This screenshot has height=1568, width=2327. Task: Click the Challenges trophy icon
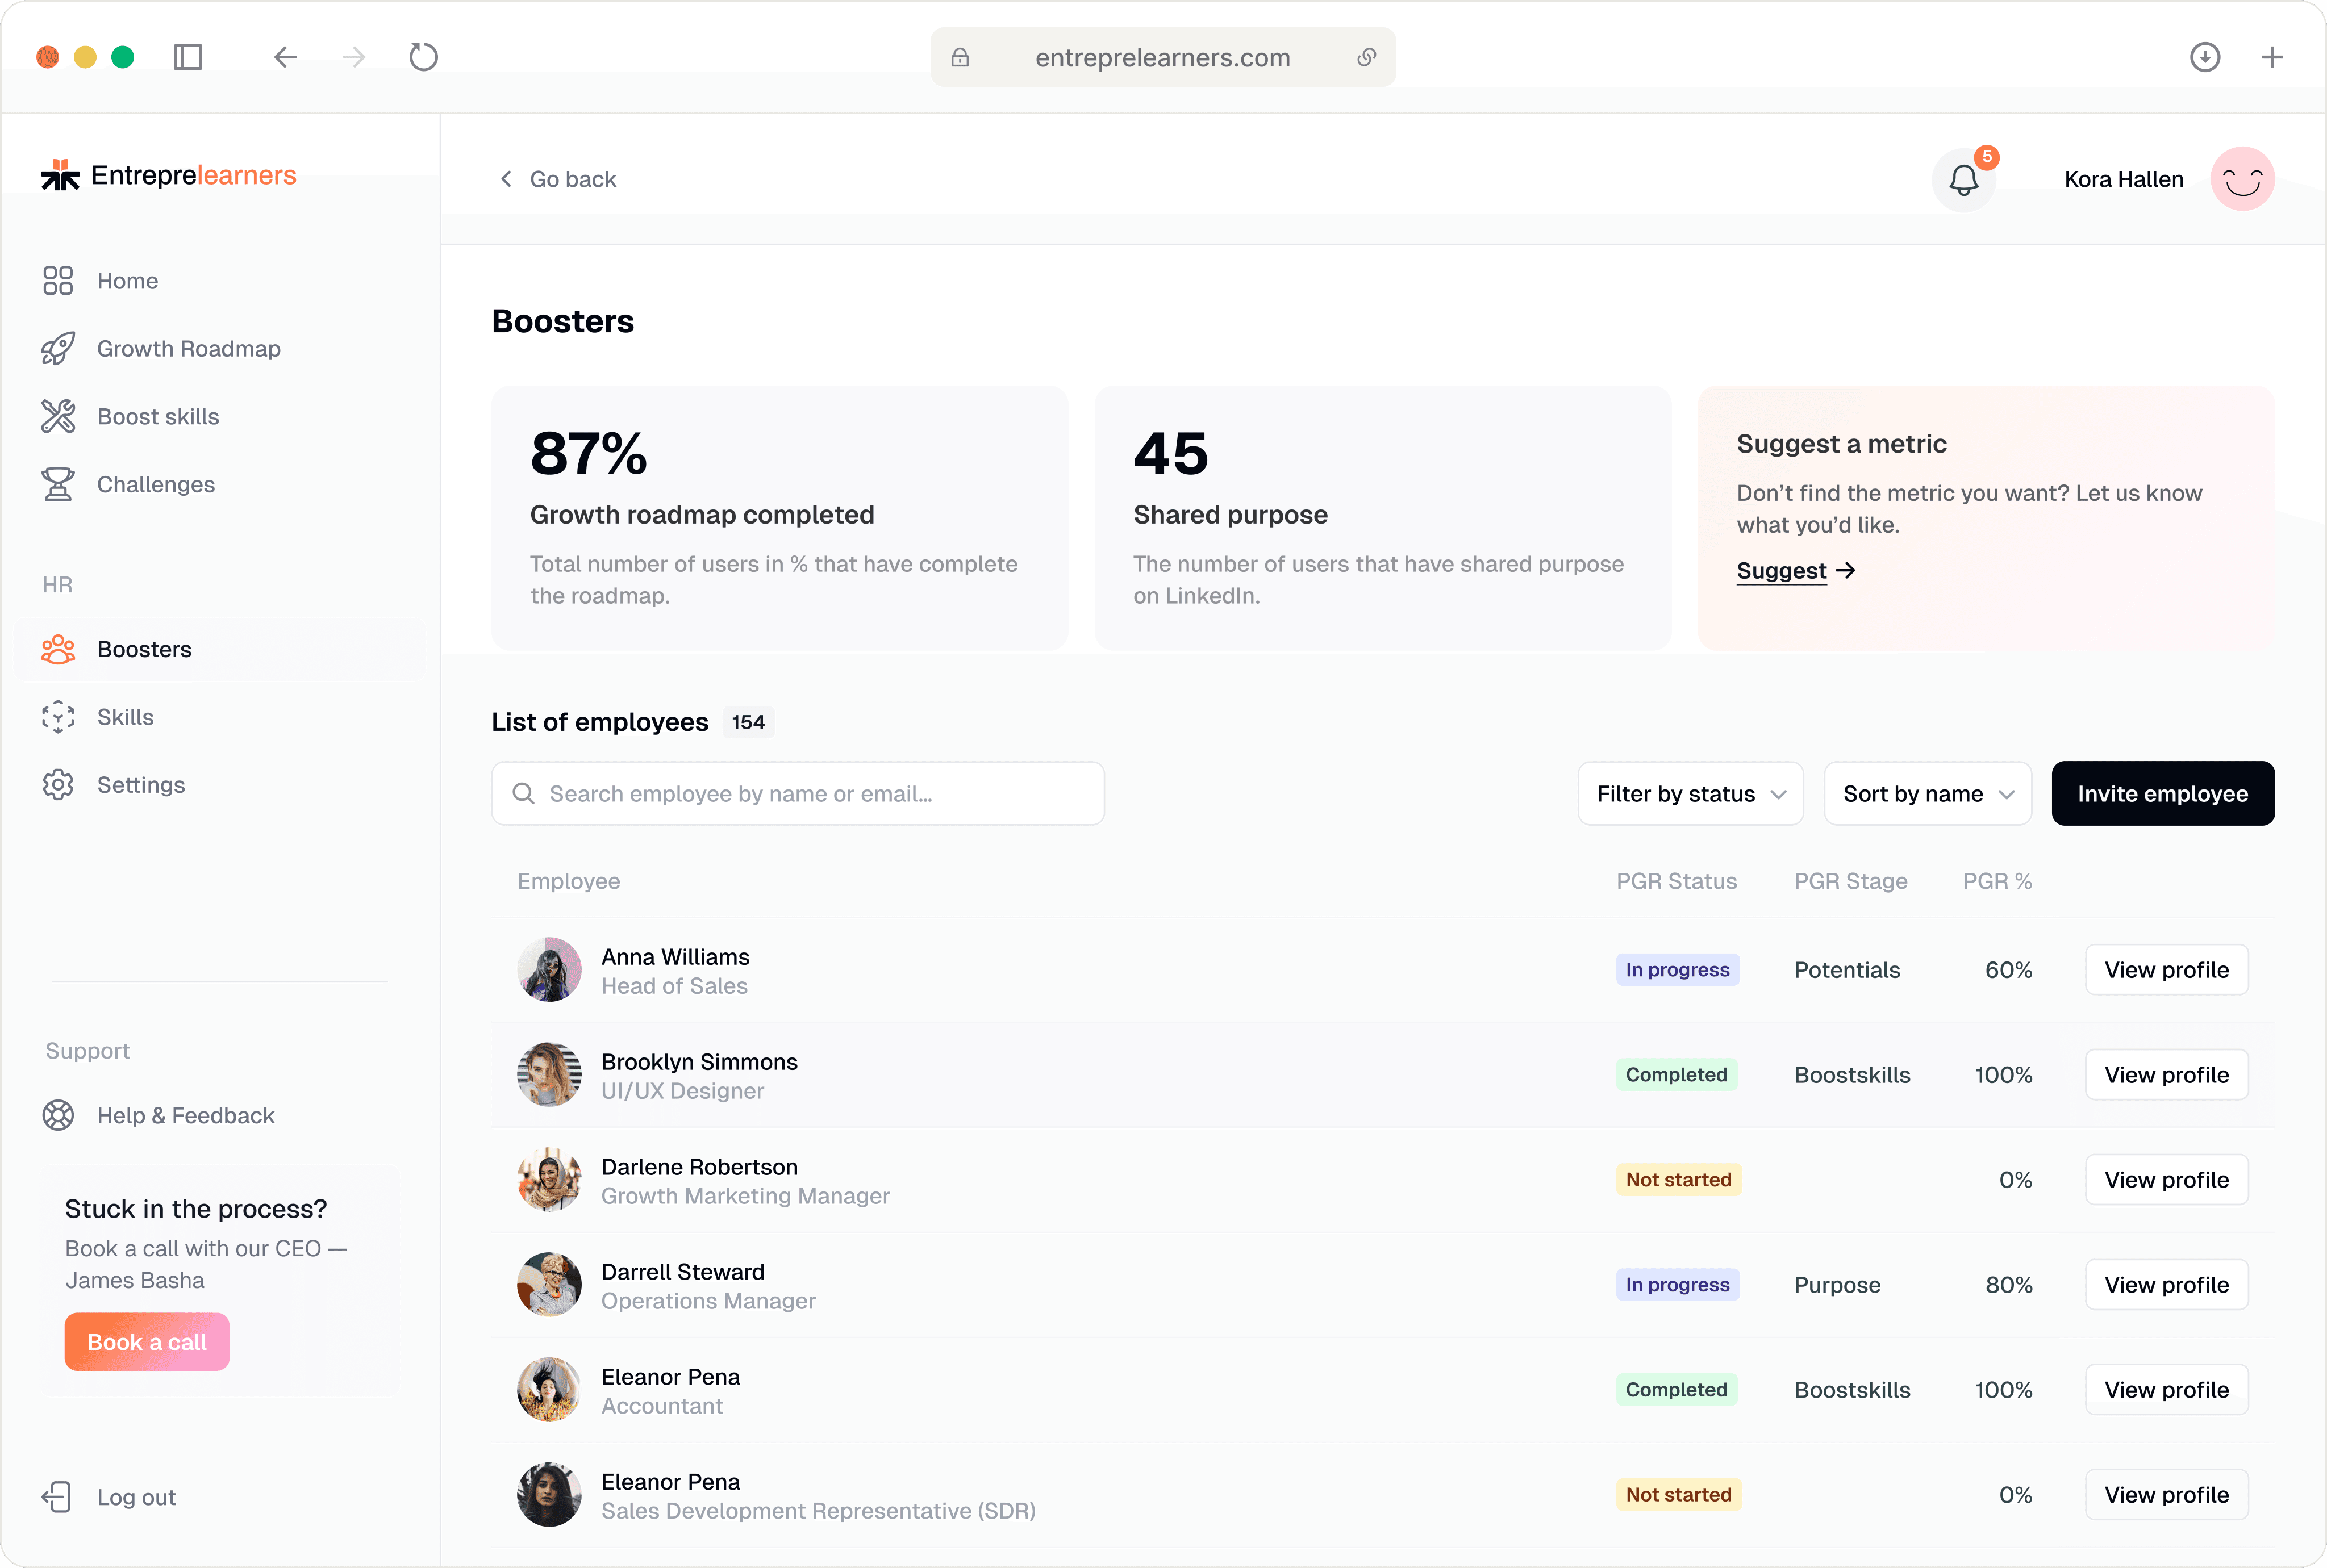point(58,484)
